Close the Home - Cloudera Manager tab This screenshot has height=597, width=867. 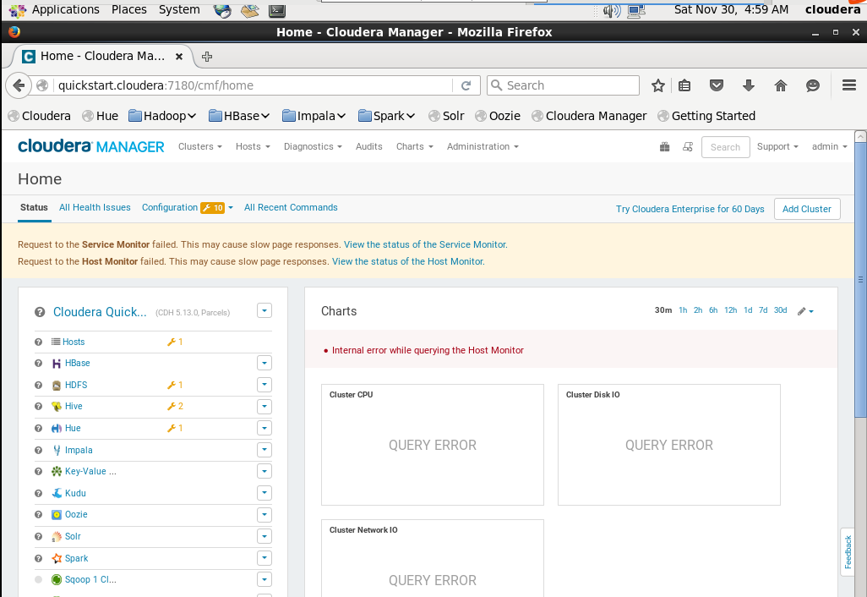pyautogui.click(x=178, y=57)
